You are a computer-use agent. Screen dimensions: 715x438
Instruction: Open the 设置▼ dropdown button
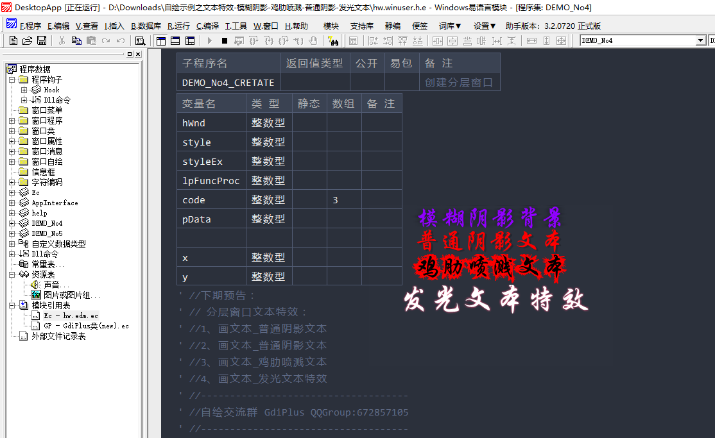[485, 26]
